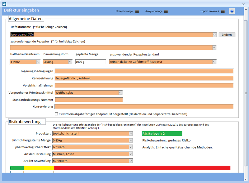249x183 pixels.
Task: Open the Haltbarkeitszeitraum dropdown
Action: [x=38, y=62]
